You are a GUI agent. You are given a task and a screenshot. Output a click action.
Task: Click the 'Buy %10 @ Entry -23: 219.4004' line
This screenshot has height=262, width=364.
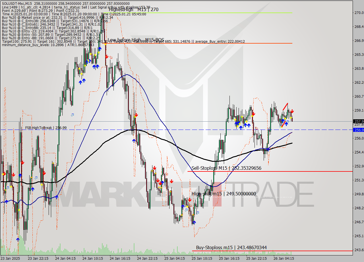click(53, 31)
